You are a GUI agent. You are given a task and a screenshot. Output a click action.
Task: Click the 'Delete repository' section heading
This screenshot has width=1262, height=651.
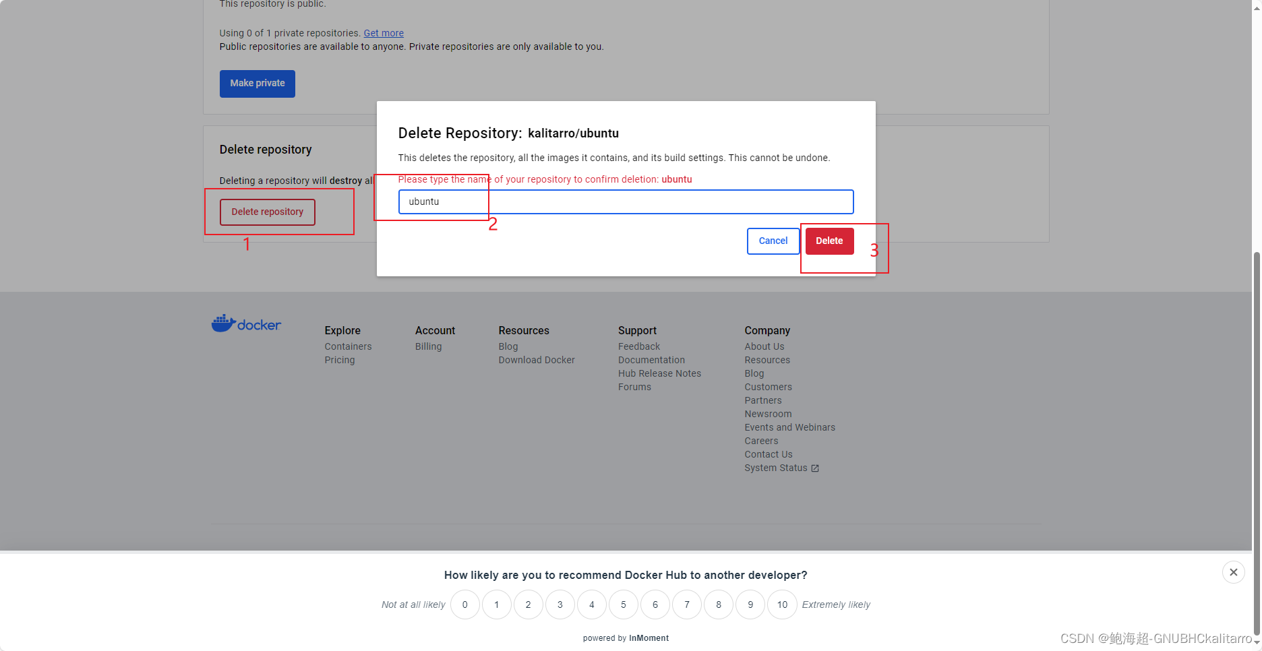click(266, 150)
